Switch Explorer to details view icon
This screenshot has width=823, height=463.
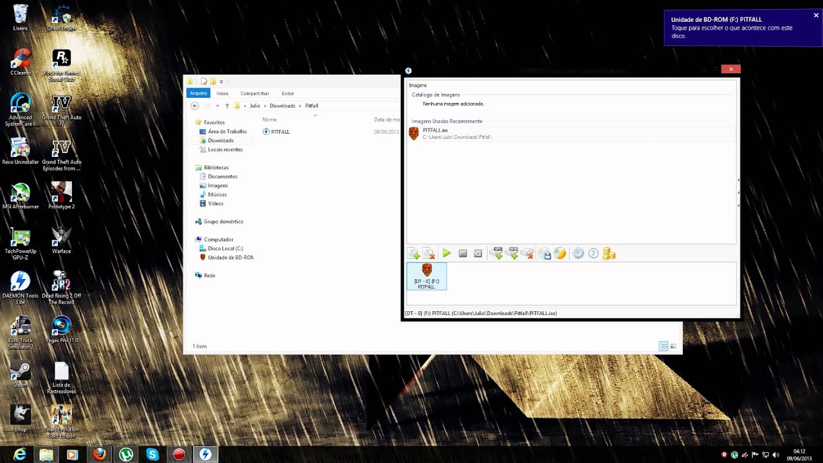[x=664, y=346]
